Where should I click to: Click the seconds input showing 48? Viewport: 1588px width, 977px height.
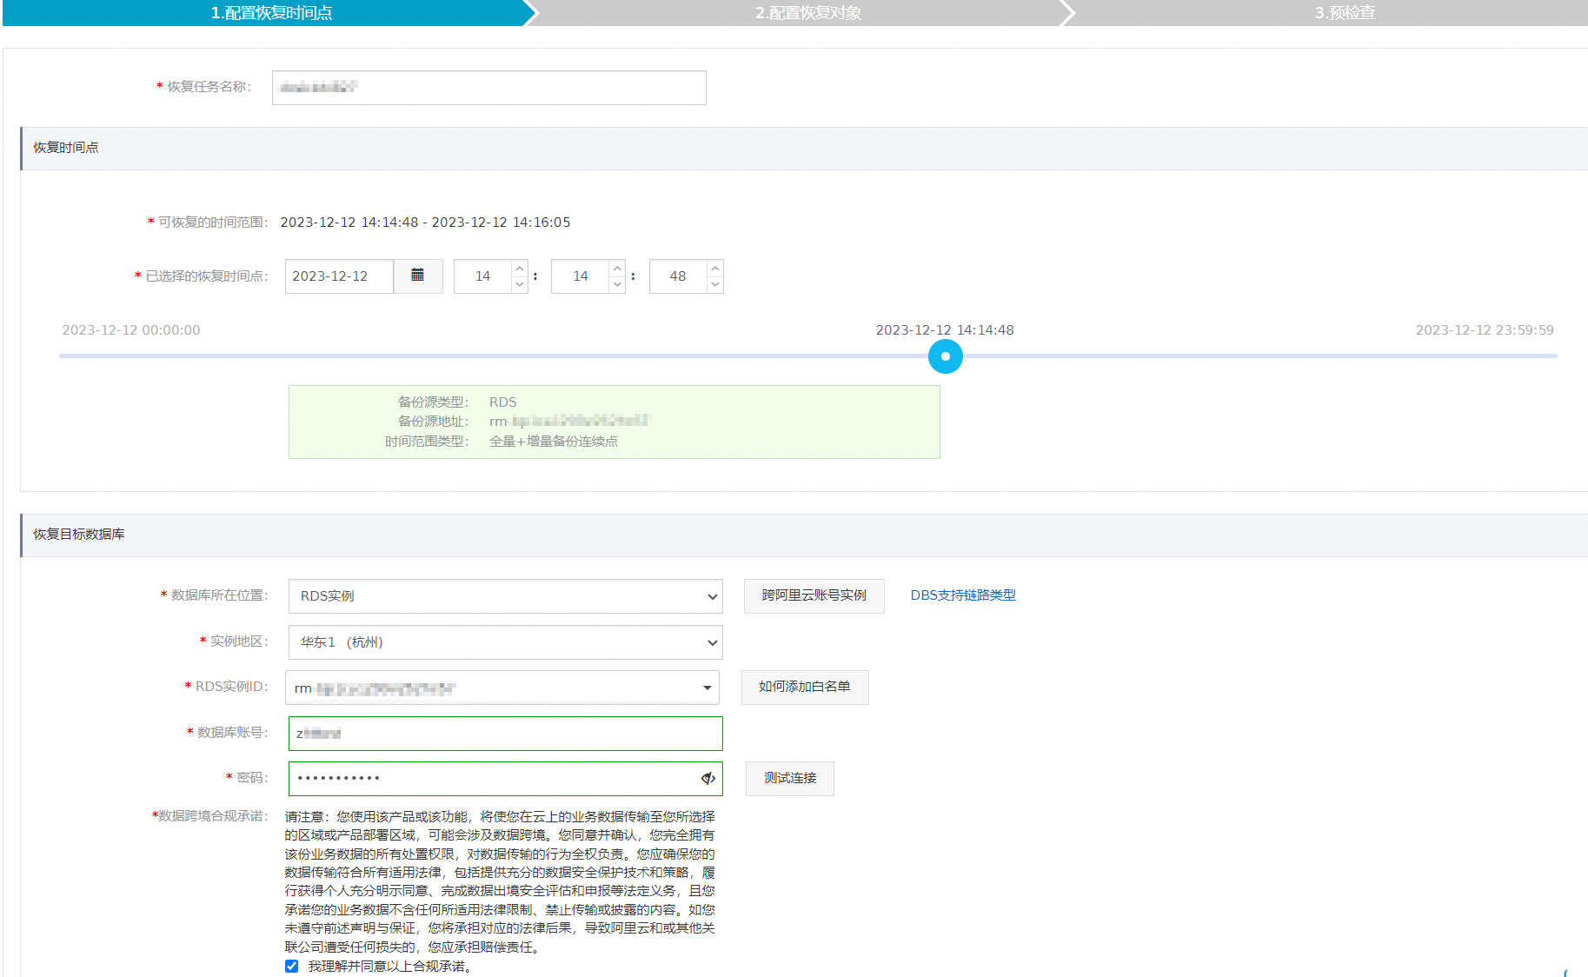click(x=678, y=276)
